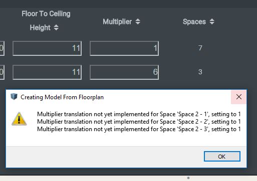Edit the second row Multiplier field showing 6
This screenshot has width=257, height=181.
click(124, 72)
